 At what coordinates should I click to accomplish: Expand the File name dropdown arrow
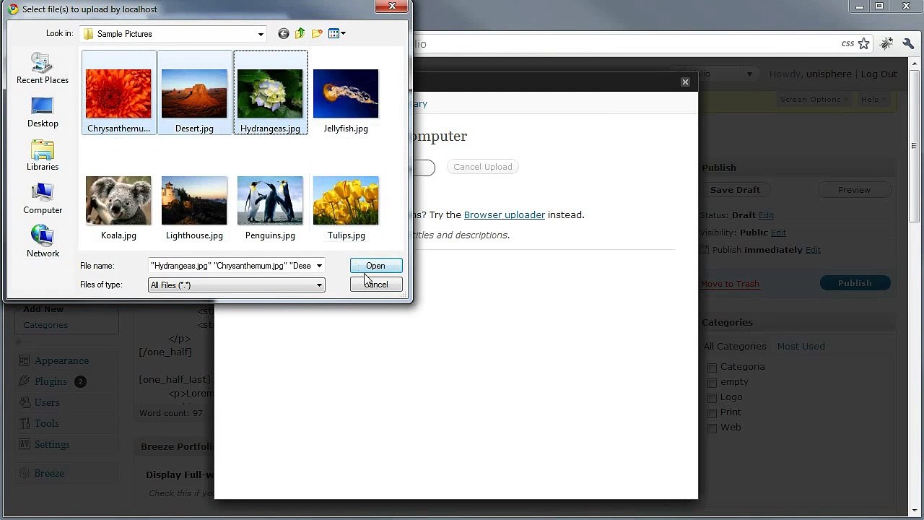click(319, 266)
